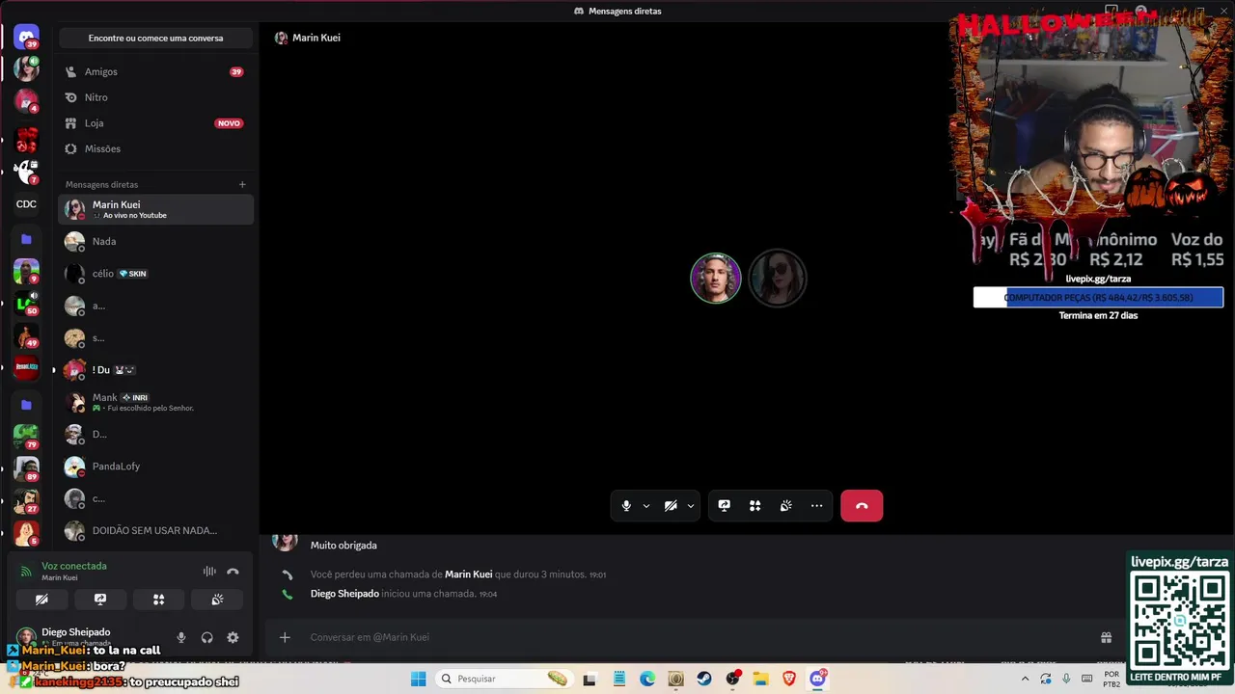
Task: Open DOIDÃO SEM USAR NADA conversation
Action: [155, 530]
